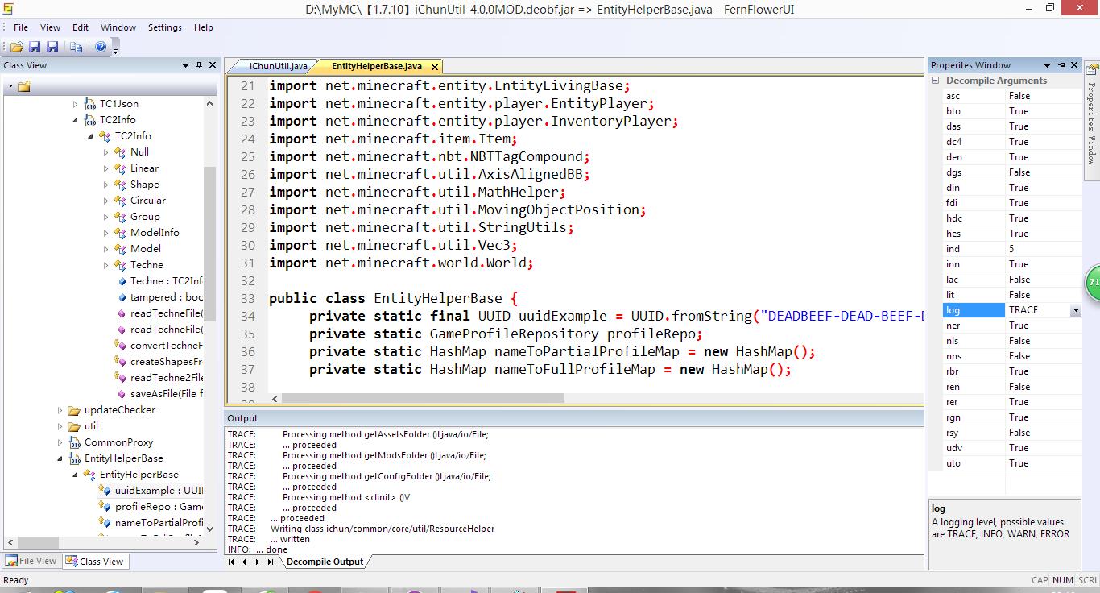Open the File menu
The image size is (1100, 593).
pos(21,27)
